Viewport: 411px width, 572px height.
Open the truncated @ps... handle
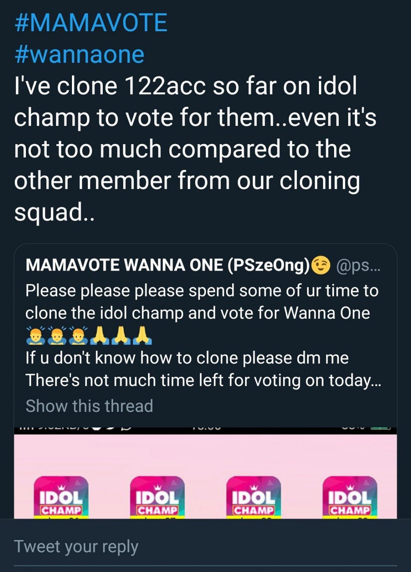tap(358, 266)
